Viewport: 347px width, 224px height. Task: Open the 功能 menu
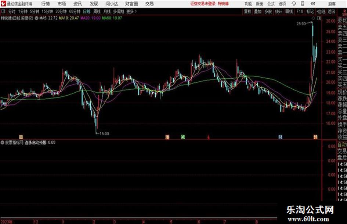248,4
